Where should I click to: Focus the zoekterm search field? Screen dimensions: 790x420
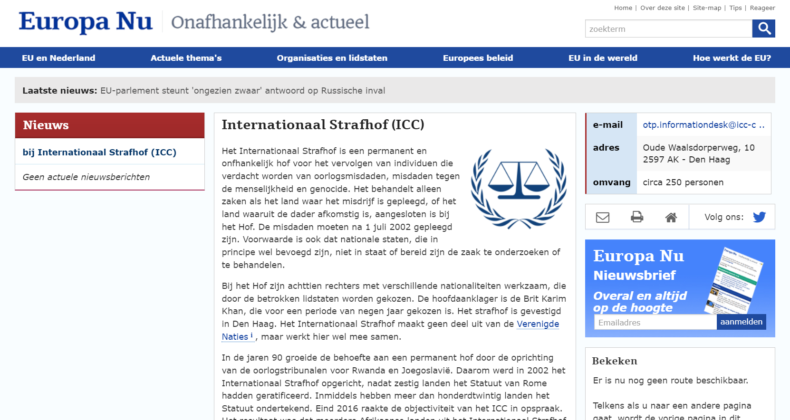click(x=668, y=29)
